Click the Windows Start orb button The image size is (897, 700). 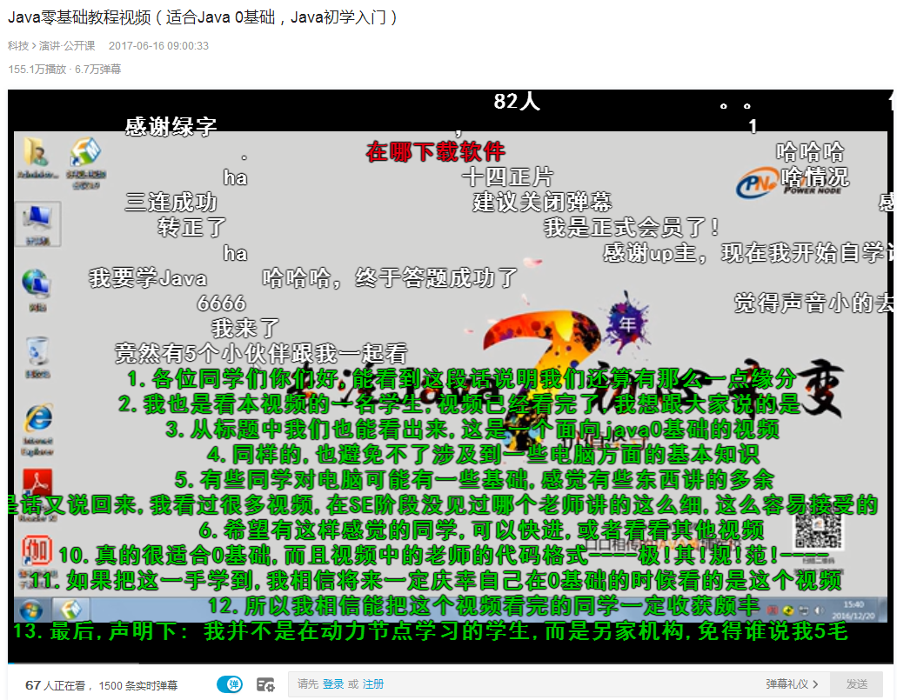coord(31,610)
